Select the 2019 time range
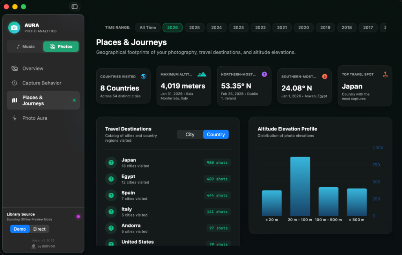Screen dimensions: 402x255 [325, 28]
